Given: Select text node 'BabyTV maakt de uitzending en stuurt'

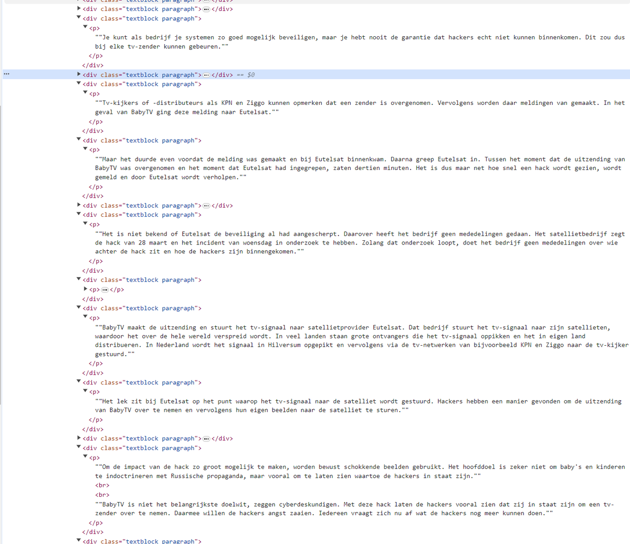Looking at the screenshot, I should click(362, 340).
